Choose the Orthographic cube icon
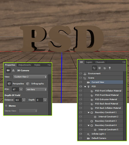The height and width of the screenshot is (145, 129). click(x=28, y=84)
